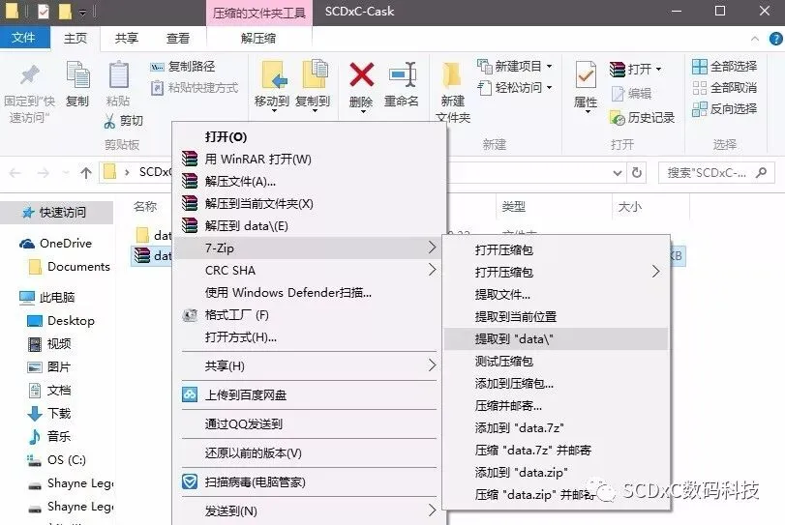Open the 文件 File tab

pyautogui.click(x=23, y=38)
